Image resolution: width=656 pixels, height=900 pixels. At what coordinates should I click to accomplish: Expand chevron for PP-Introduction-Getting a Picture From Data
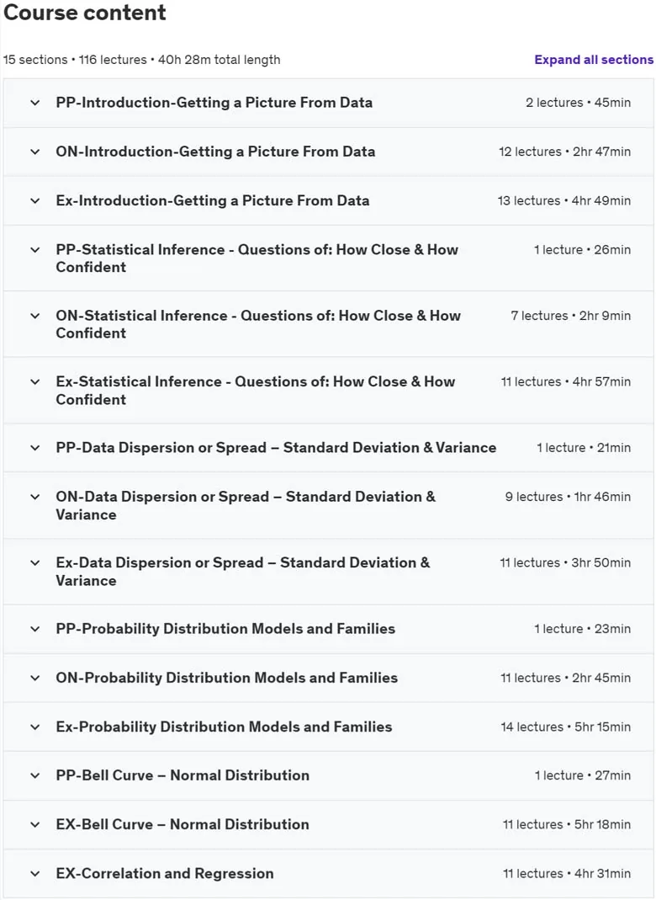(x=35, y=103)
